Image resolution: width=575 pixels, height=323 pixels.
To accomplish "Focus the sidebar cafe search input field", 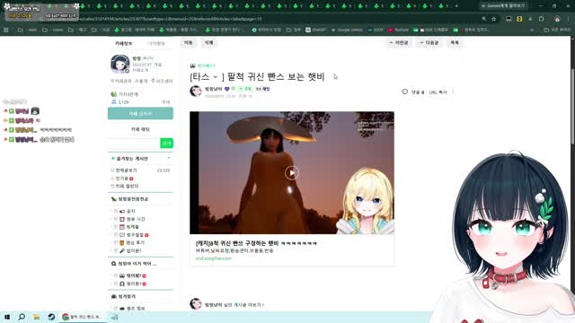I will [x=134, y=144].
